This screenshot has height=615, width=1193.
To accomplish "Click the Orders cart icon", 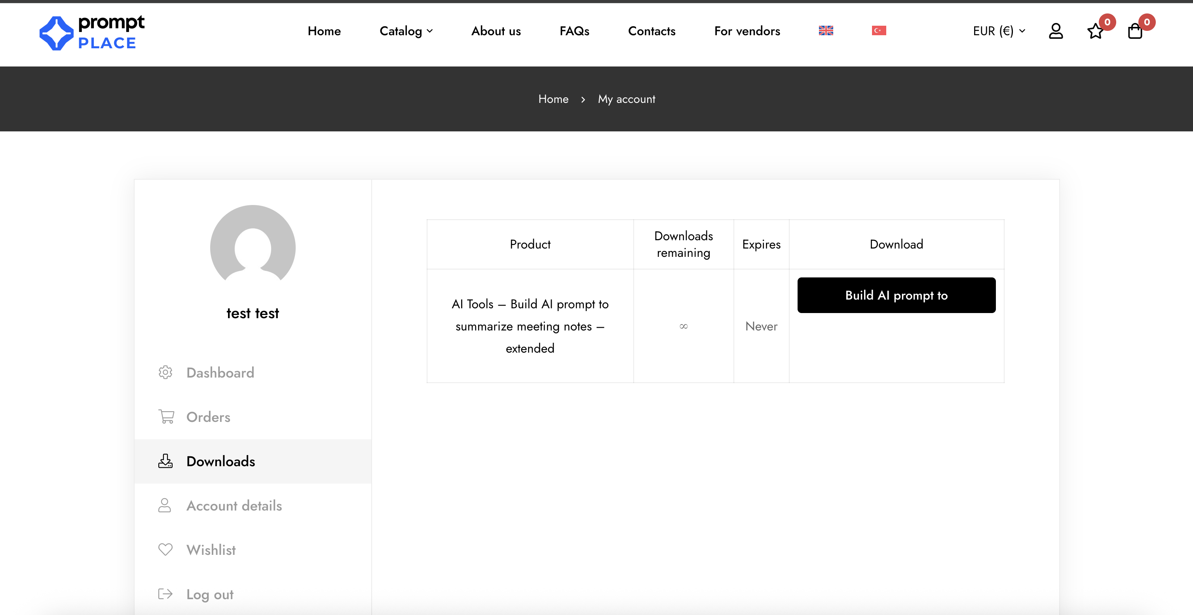I will tap(166, 417).
